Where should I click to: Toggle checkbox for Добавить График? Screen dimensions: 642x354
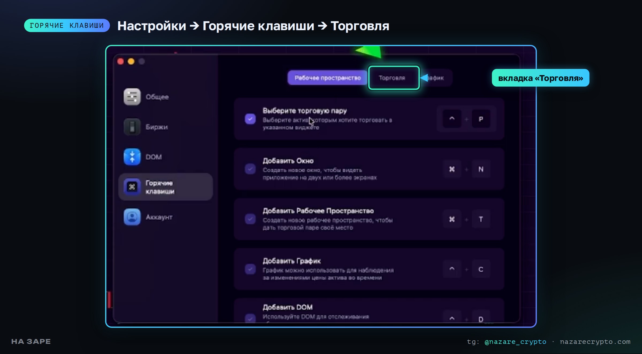pos(250,269)
